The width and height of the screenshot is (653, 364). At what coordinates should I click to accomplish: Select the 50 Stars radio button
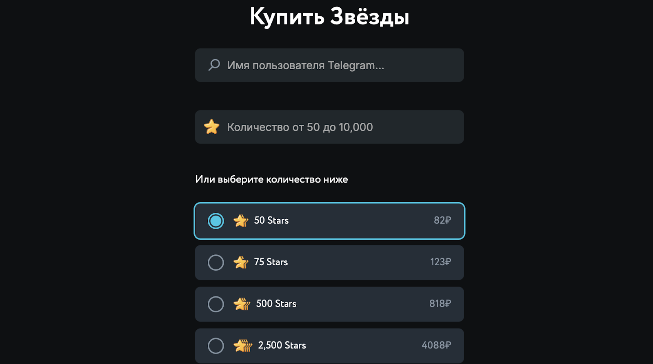216,221
